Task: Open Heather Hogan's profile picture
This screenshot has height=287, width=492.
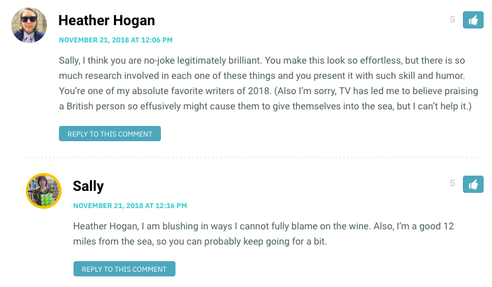Action: 29,25
